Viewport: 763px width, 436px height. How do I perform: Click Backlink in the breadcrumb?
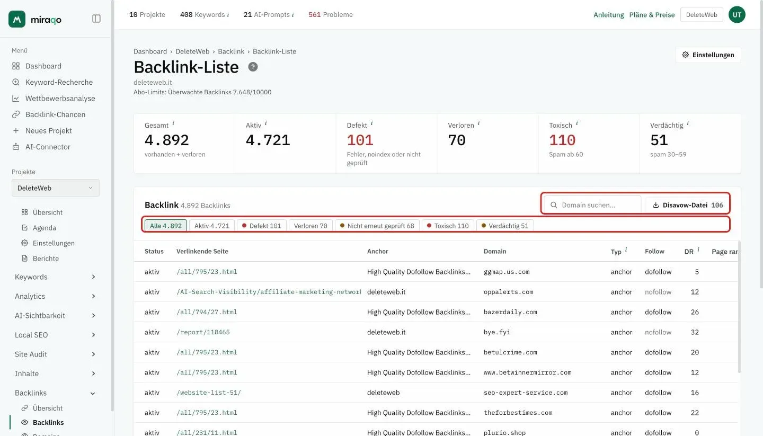point(231,51)
